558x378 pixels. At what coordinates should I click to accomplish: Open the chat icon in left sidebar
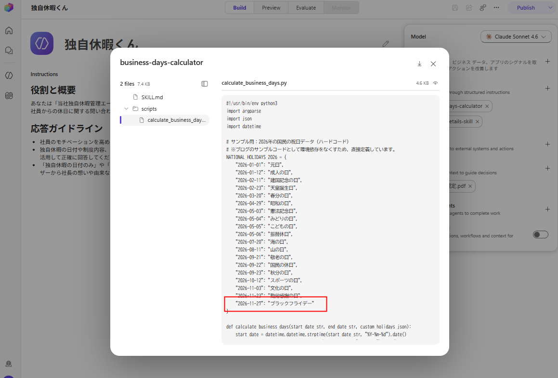coord(9,51)
